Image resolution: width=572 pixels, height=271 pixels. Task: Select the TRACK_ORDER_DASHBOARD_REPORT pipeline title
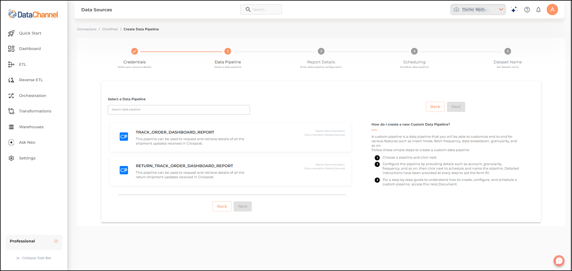coord(175,132)
